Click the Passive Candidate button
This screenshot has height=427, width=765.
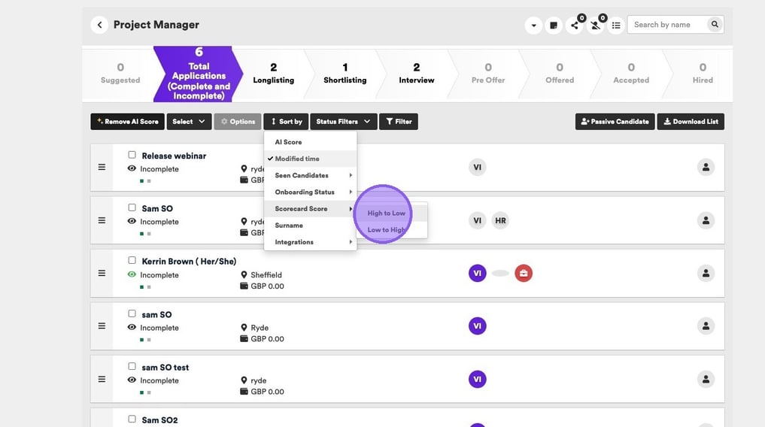(614, 121)
